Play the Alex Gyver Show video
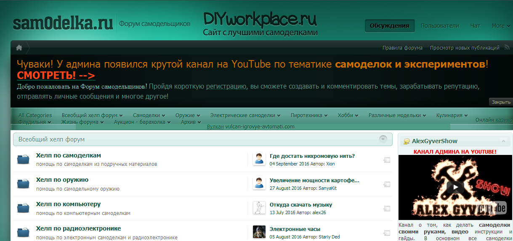 (455, 187)
